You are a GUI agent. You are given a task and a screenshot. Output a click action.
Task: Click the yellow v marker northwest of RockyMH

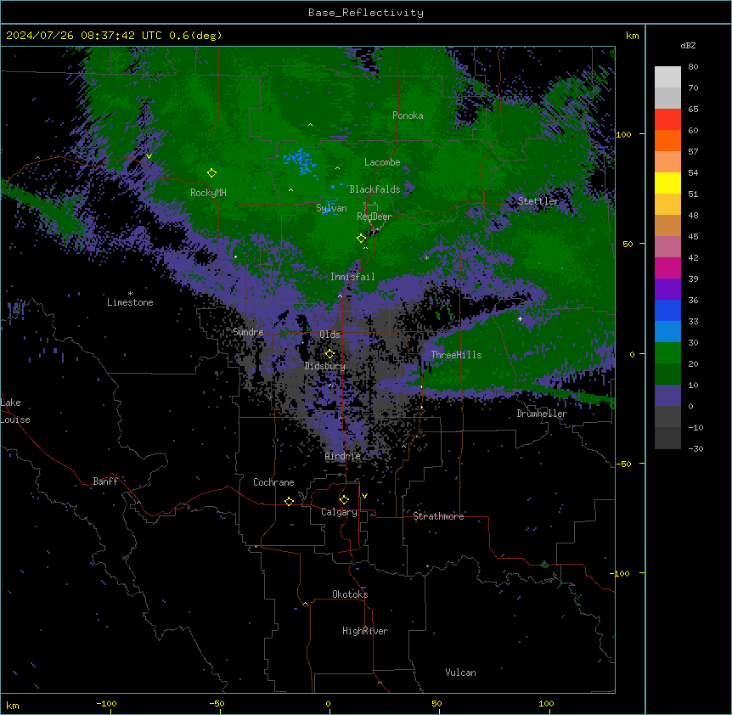point(149,156)
